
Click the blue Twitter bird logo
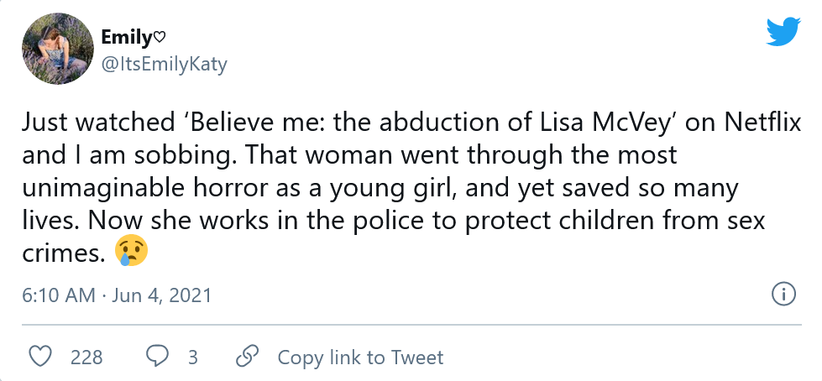point(783,31)
